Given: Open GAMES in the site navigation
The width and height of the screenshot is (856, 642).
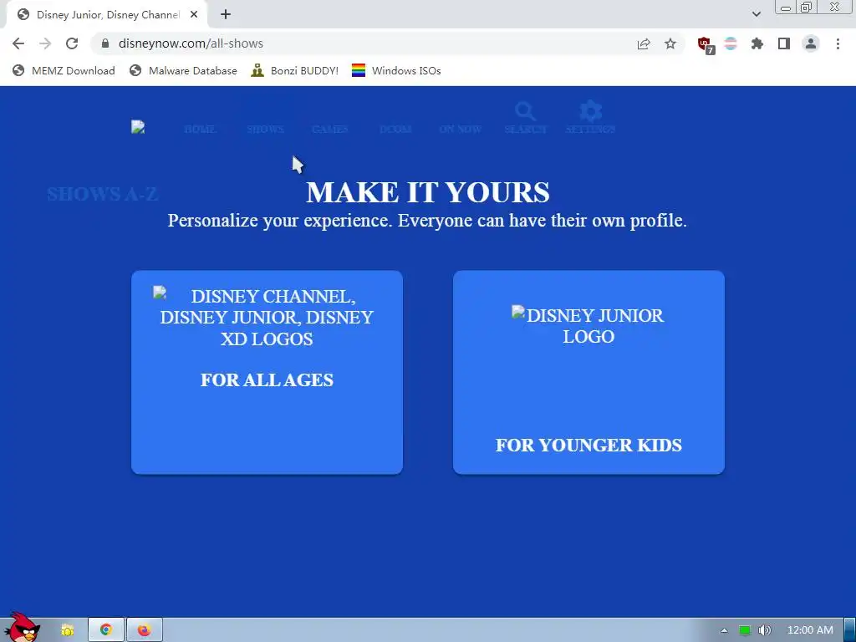Looking at the screenshot, I should 329,130.
